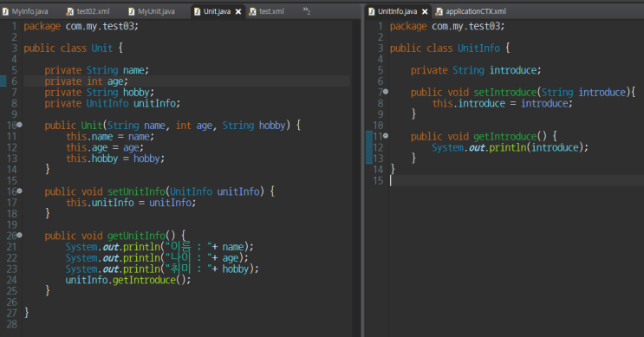Click 'System.out.println(introduce);' statement
This screenshot has width=644, height=337.
(511, 148)
